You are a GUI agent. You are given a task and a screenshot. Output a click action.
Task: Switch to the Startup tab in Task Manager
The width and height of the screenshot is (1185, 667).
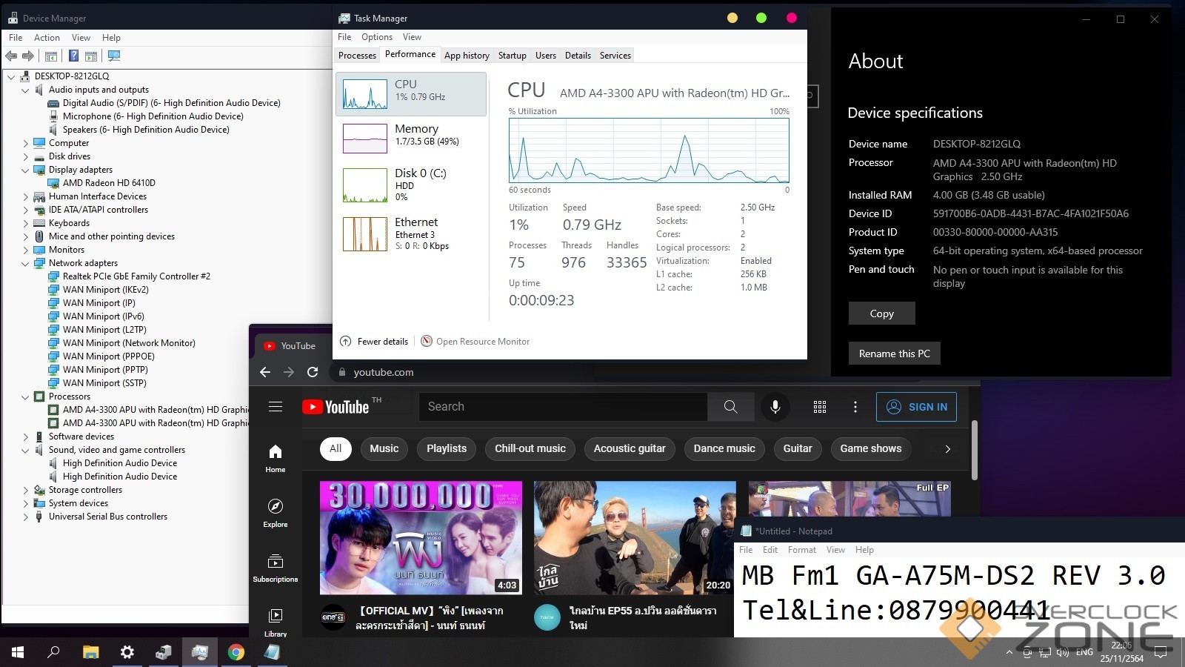coord(512,56)
